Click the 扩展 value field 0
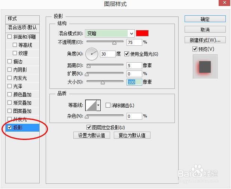231x189 pixels. pyautogui.click(x=134, y=74)
